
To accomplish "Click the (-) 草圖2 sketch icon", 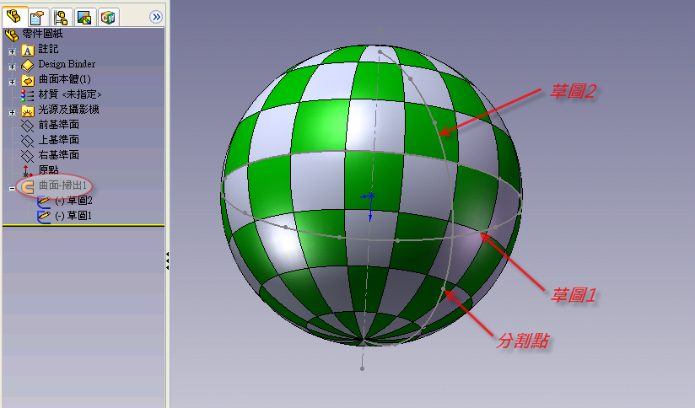I will 44,201.
